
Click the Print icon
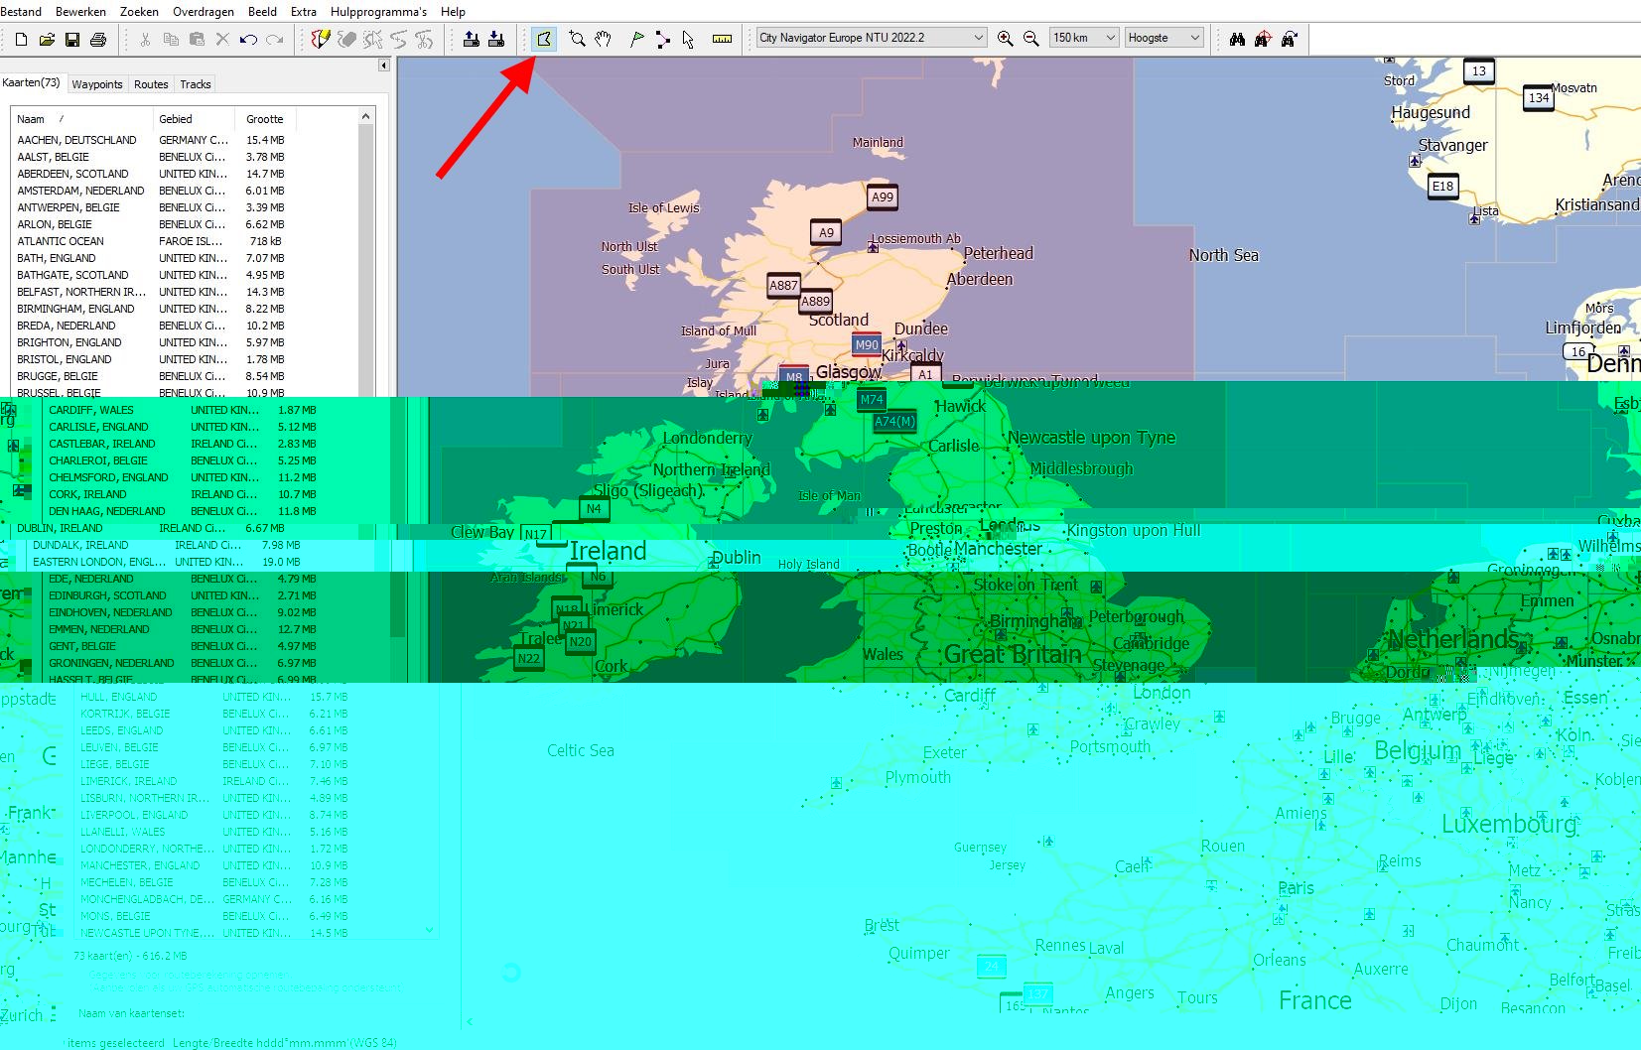[x=98, y=38]
